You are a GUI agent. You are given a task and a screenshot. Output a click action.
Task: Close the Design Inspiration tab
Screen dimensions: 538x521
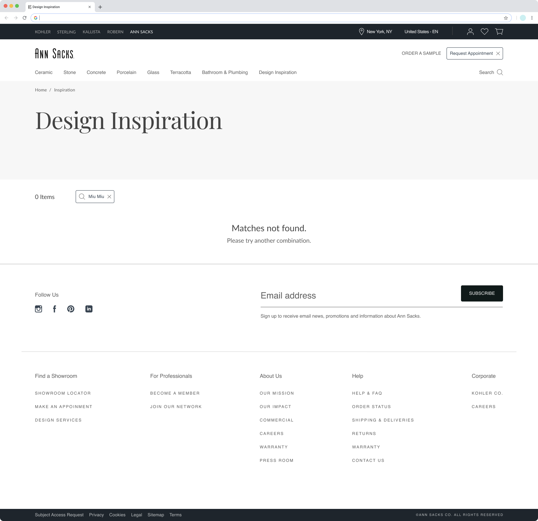coord(89,7)
